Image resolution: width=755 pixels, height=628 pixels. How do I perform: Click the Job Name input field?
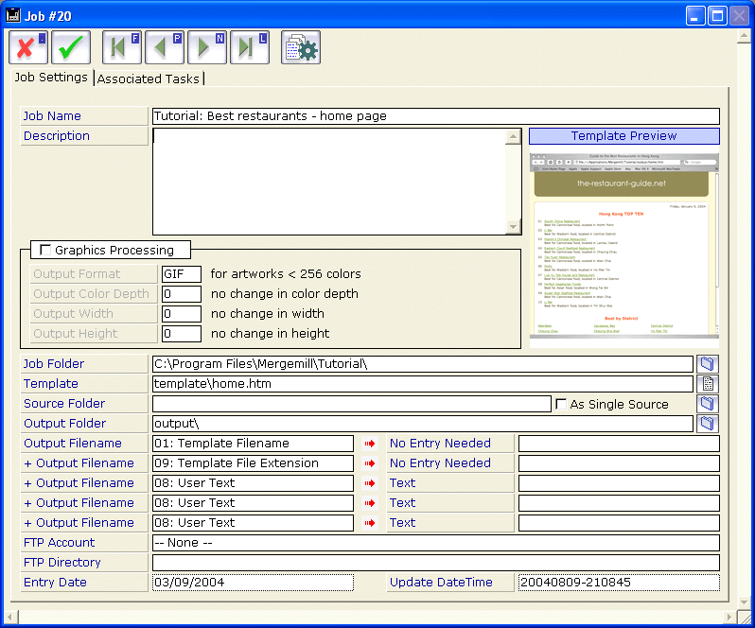pos(436,116)
